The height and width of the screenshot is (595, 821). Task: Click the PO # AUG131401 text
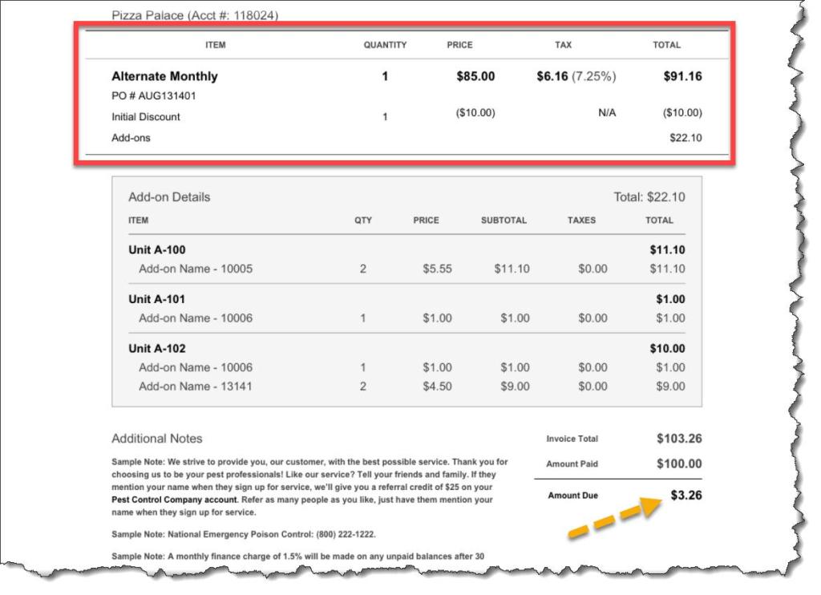pyautogui.click(x=153, y=96)
